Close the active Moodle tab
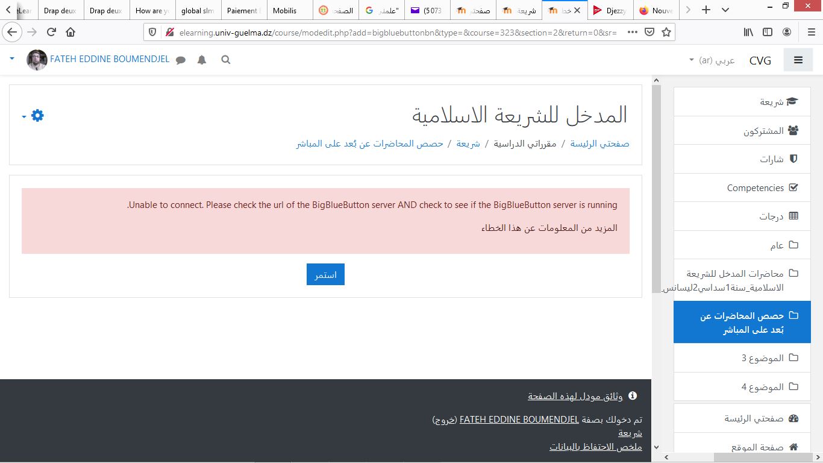 click(x=578, y=10)
